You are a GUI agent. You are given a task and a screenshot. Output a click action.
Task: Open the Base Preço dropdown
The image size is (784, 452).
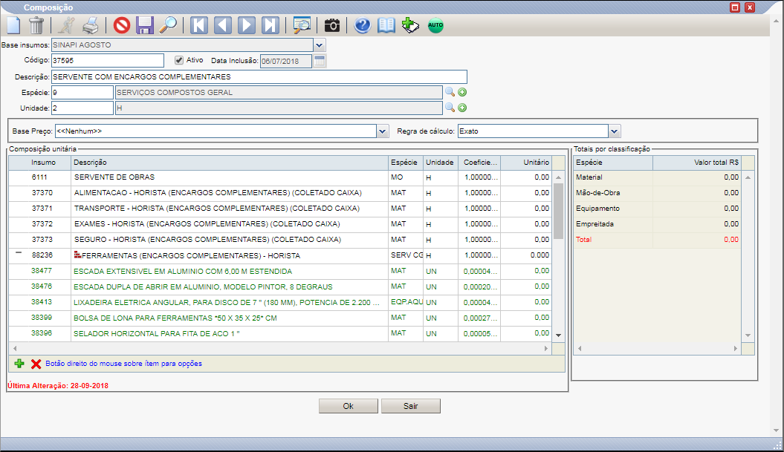pos(383,131)
